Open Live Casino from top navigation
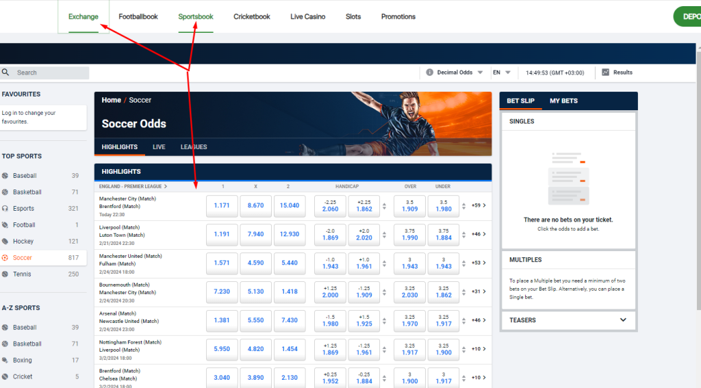This screenshot has width=701, height=388. pos(307,16)
